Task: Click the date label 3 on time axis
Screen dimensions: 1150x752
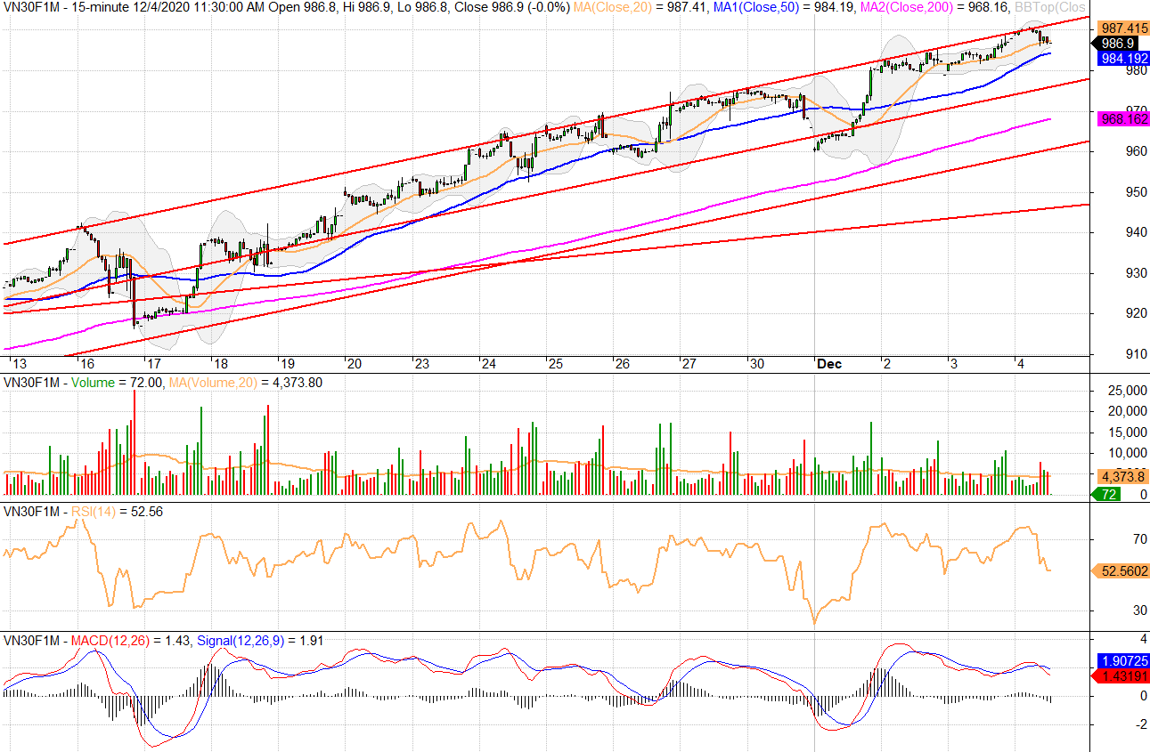Action: (953, 364)
